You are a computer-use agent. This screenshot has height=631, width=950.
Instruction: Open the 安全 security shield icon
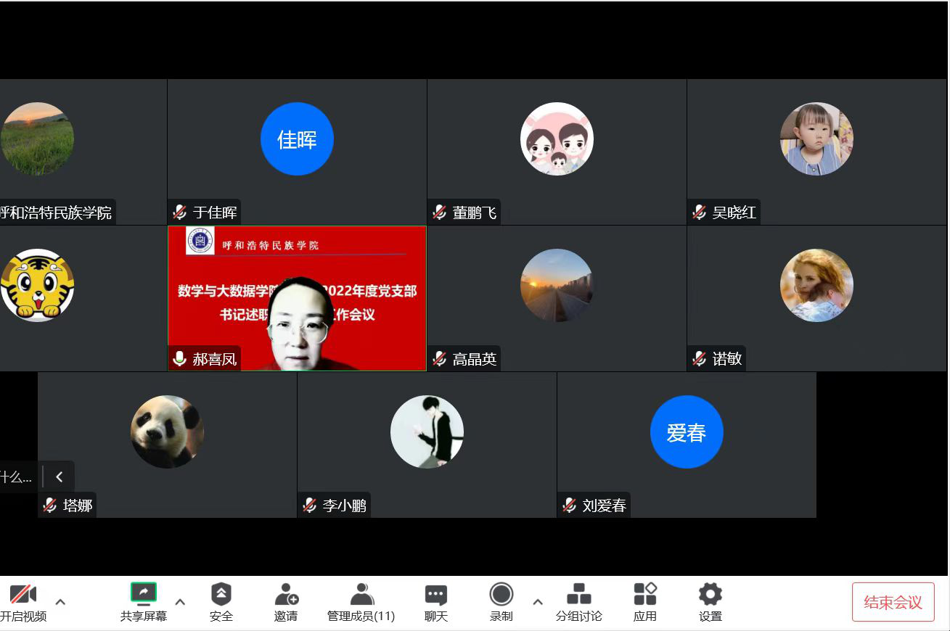click(221, 595)
